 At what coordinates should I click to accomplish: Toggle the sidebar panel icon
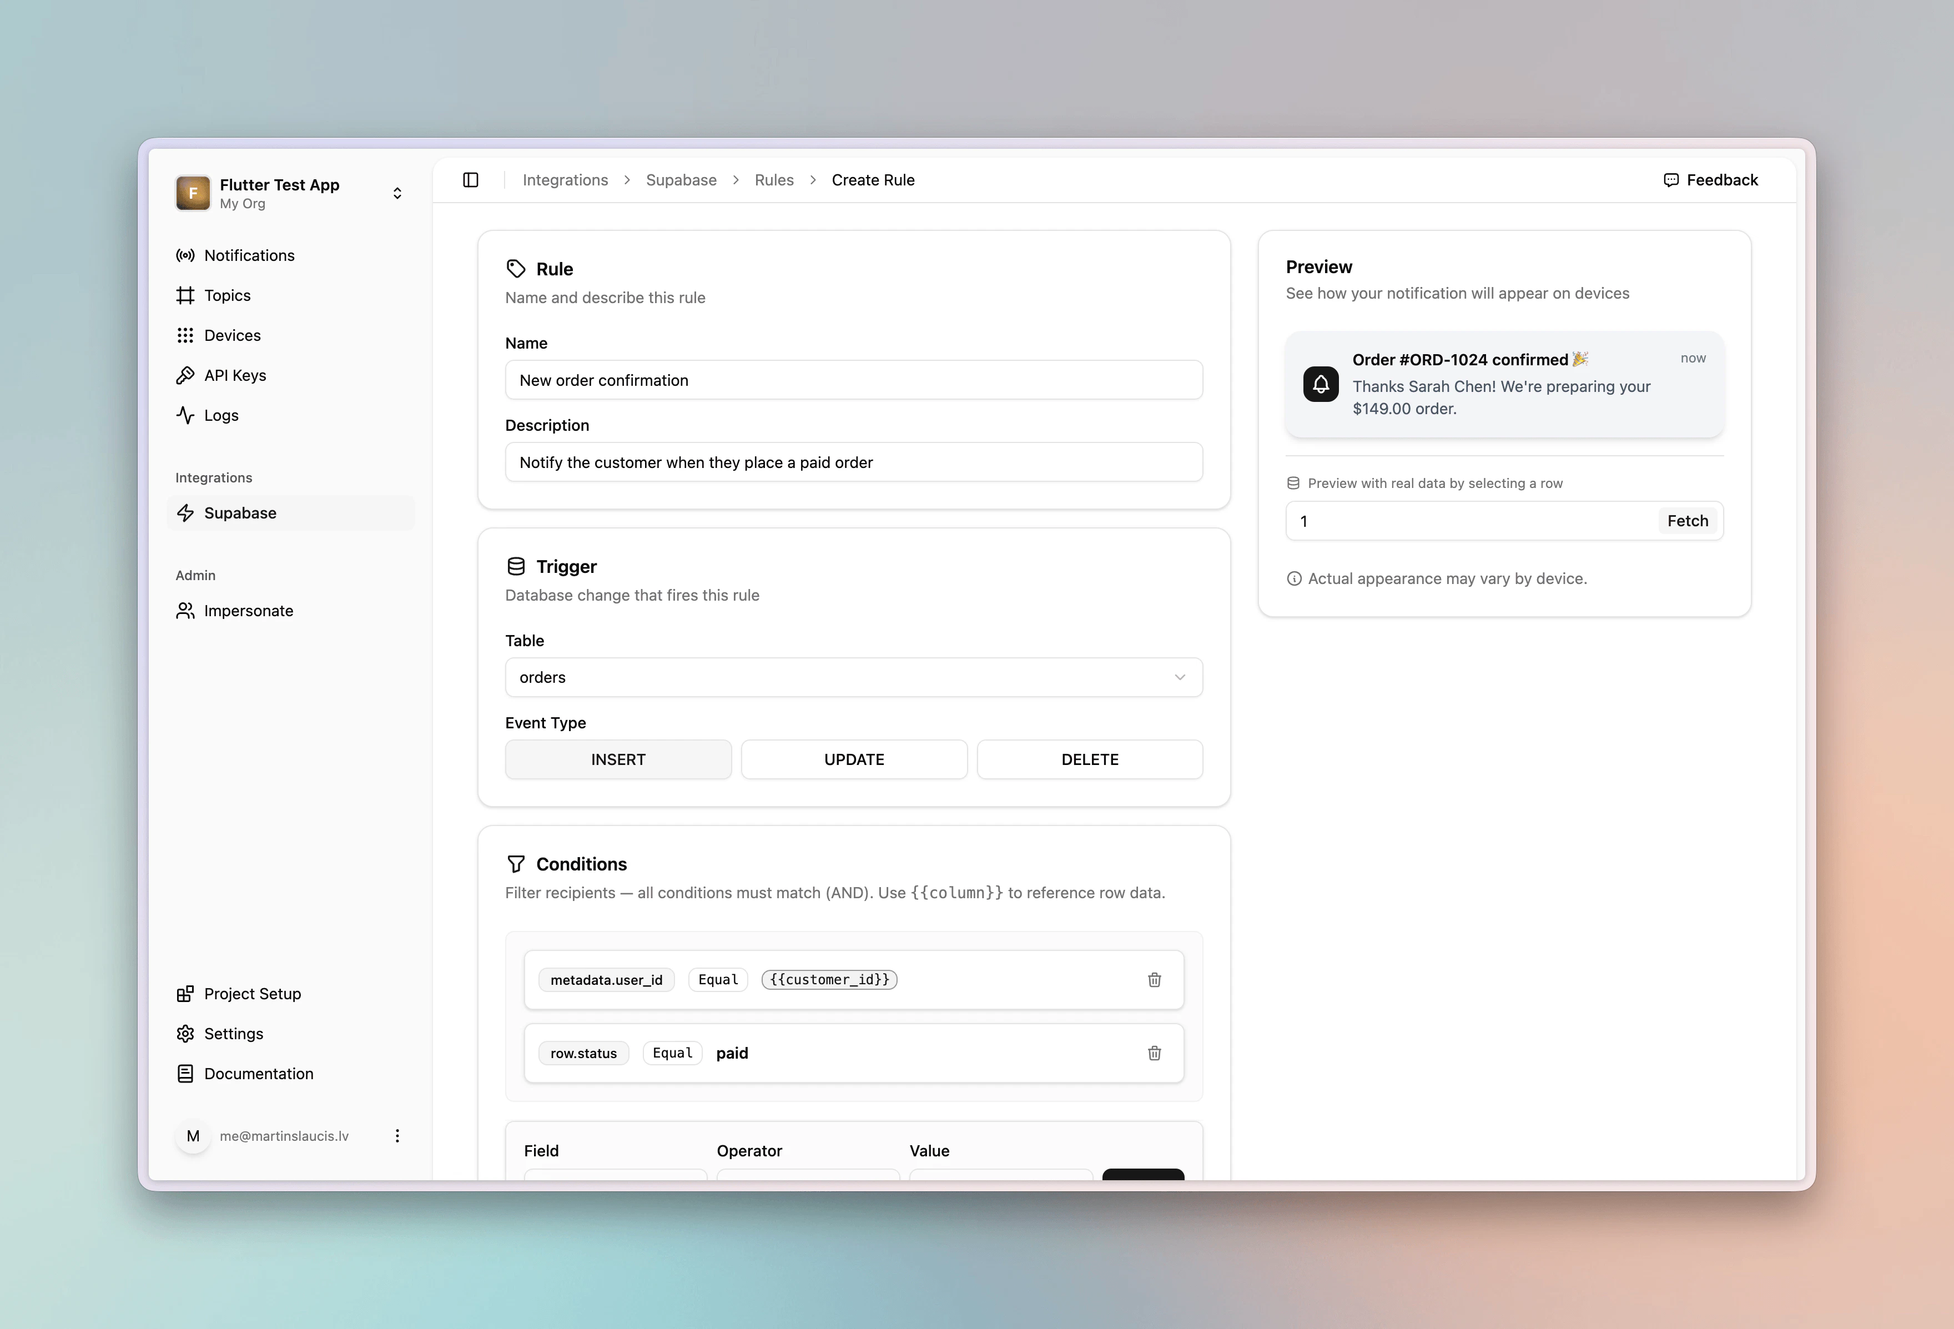coord(471,180)
